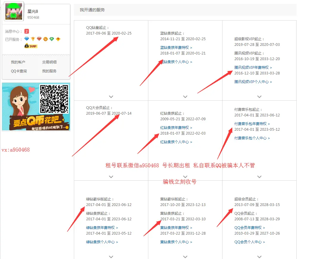Open the message center badge showing 2
Viewport: 313px width, 259px height.
(x=27, y=31)
